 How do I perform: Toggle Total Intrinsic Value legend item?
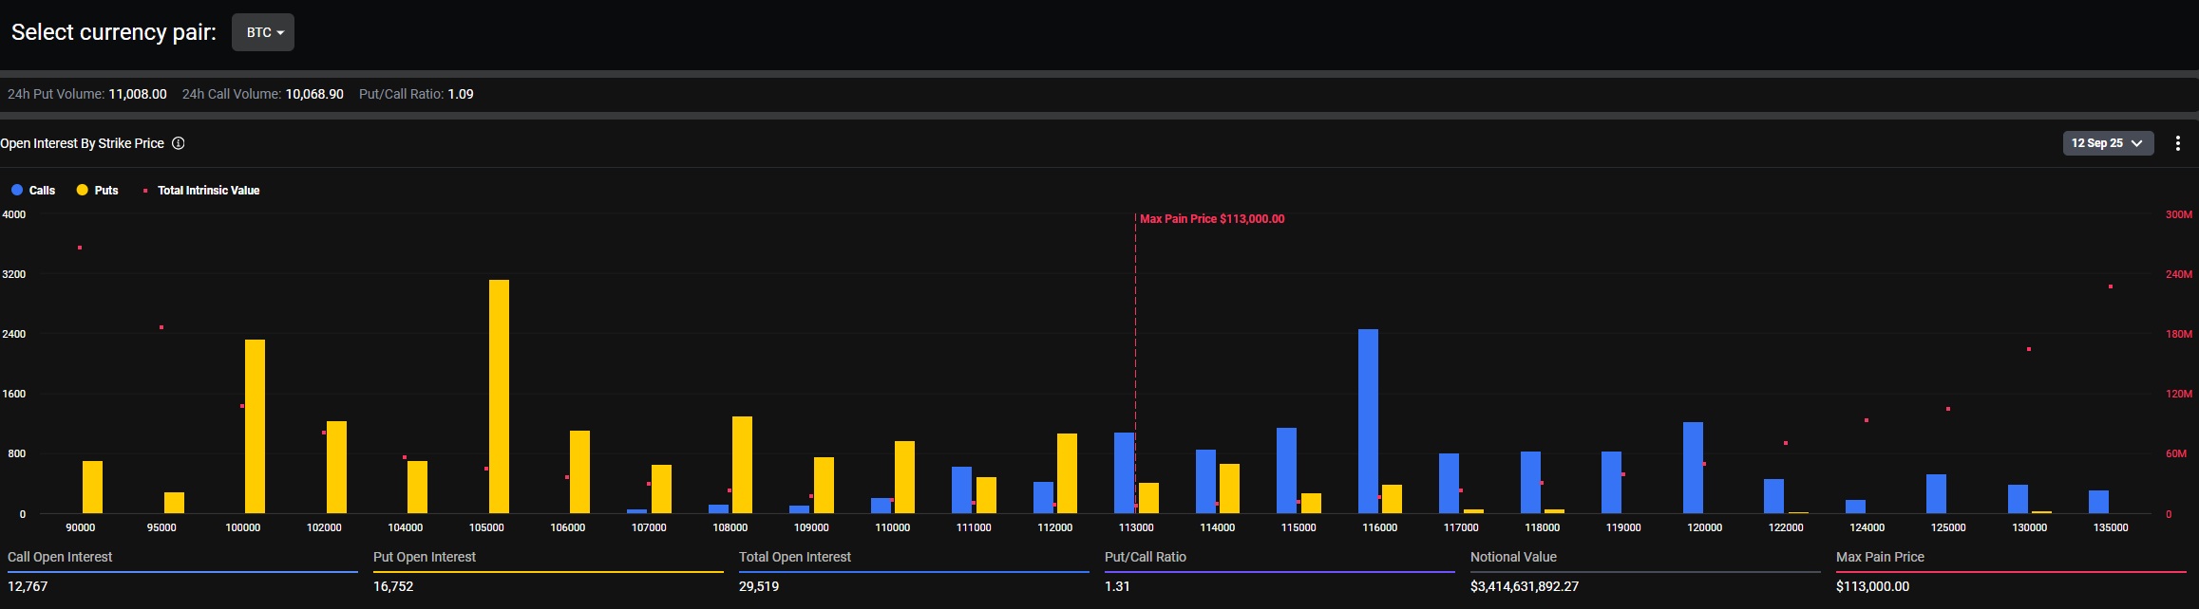(x=208, y=191)
